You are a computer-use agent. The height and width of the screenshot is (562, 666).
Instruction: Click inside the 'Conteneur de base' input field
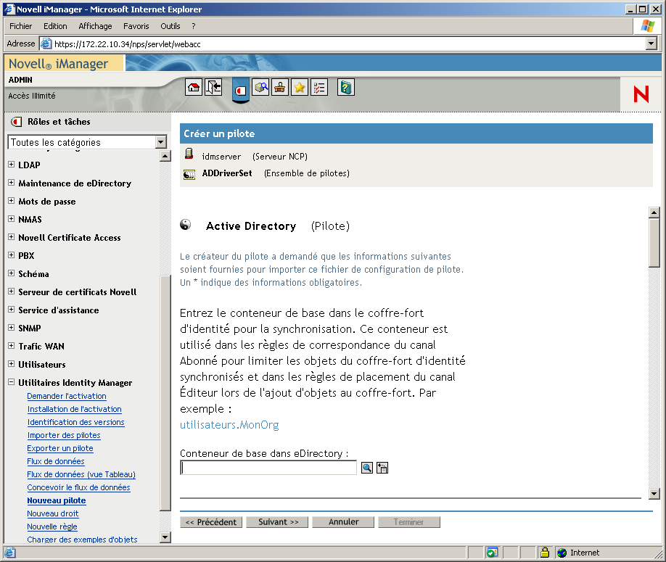(x=268, y=468)
